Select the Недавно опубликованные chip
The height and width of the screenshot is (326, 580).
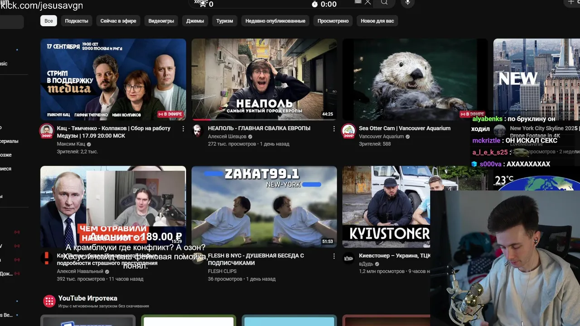275,21
